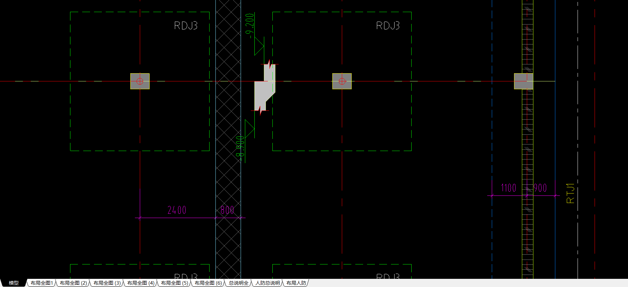Select the yellow RTJ1 label
Image resolution: width=628 pixels, height=287 pixels.
coord(570,194)
